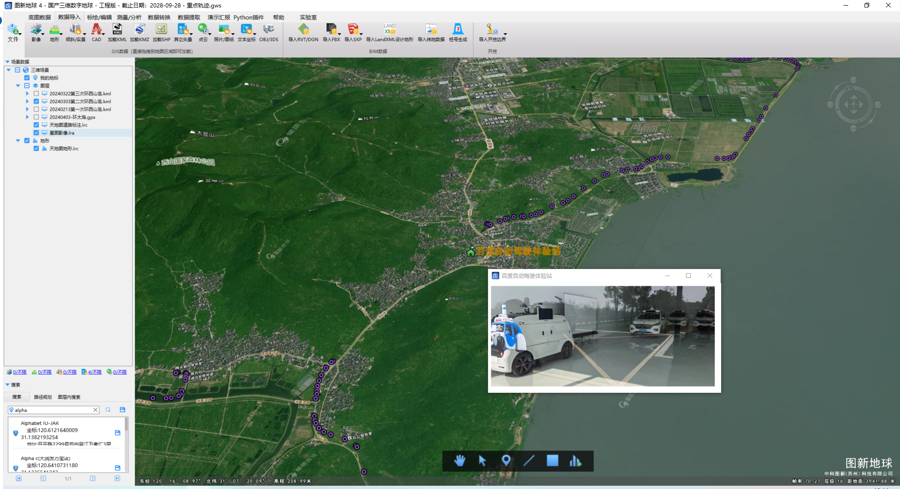The height and width of the screenshot is (489, 900).
Task: Collapse the 地形 tree node
Action: tap(18, 141)
